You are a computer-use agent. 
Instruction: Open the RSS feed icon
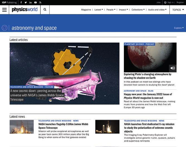[x=40, y=3]
